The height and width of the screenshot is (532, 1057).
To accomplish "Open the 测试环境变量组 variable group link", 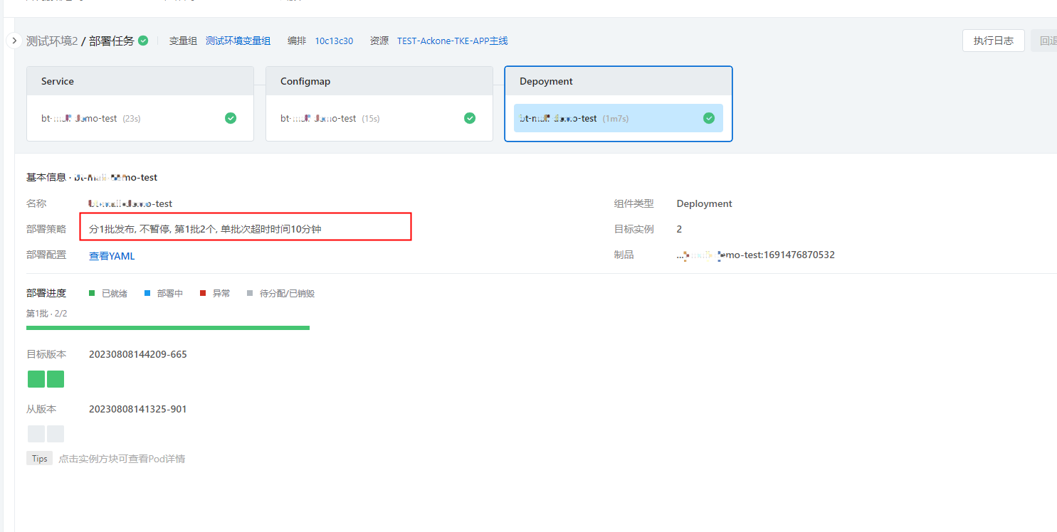I will click(238, 41).
